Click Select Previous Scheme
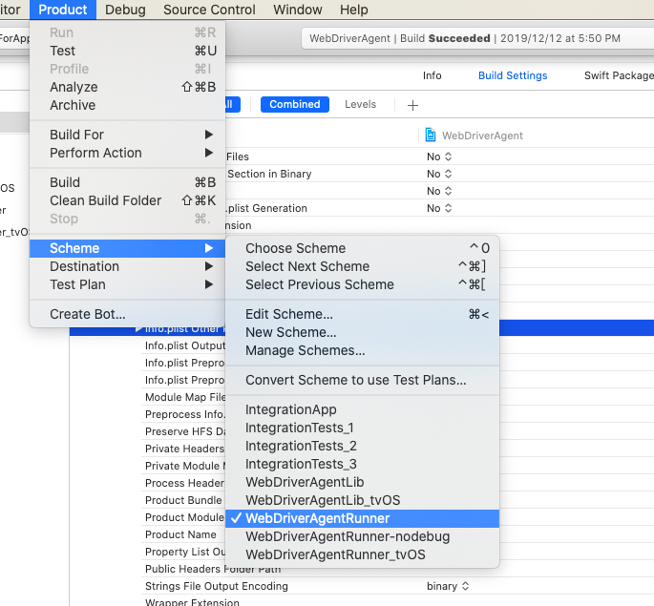This screenshot has height=606, width=654. [x=362, y=284]
